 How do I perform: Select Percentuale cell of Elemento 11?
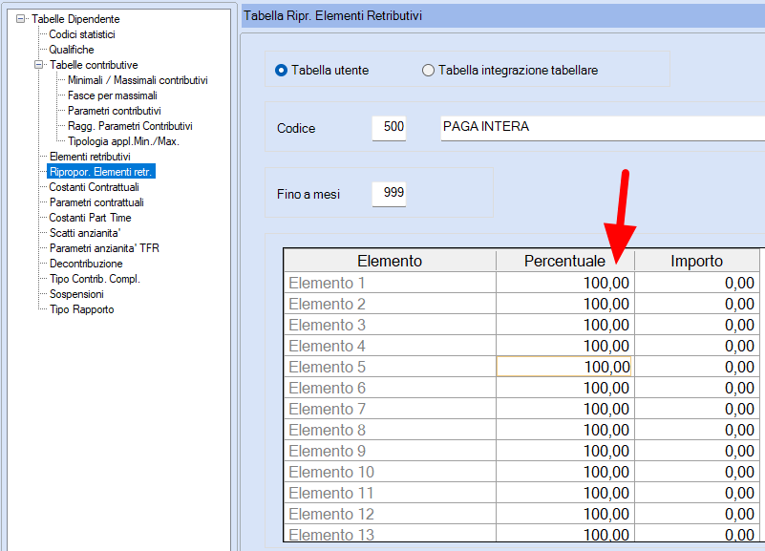click(565, 493)
